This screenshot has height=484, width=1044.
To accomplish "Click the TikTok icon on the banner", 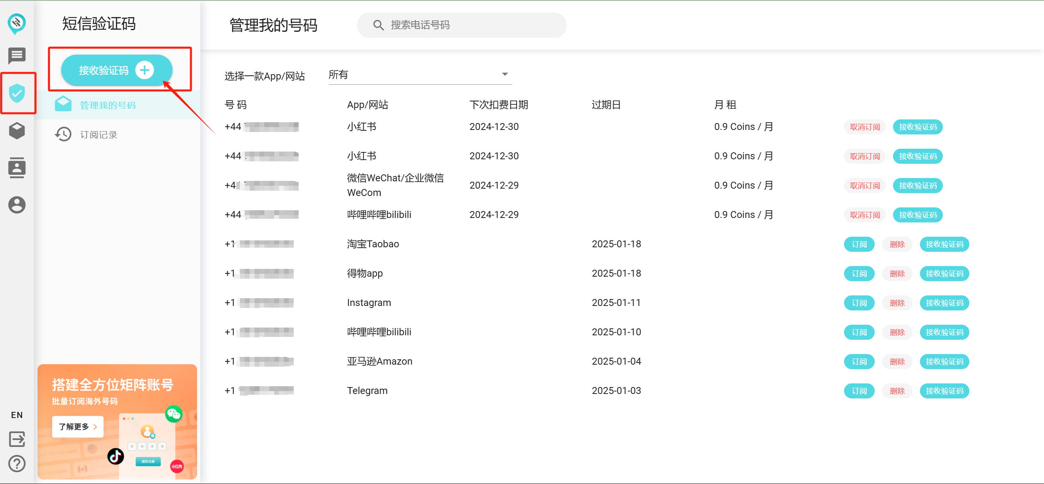I will tap(115, 456).
